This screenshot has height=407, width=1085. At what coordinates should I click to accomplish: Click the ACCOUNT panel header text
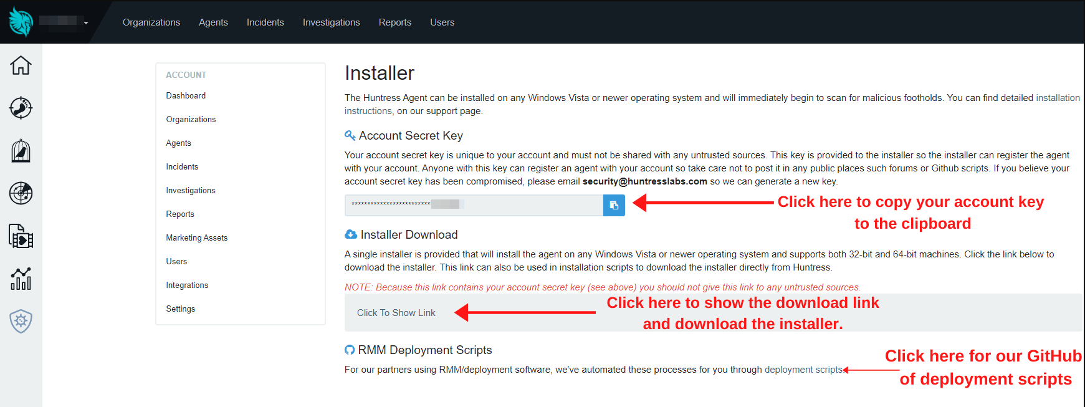tap(186, 75)
